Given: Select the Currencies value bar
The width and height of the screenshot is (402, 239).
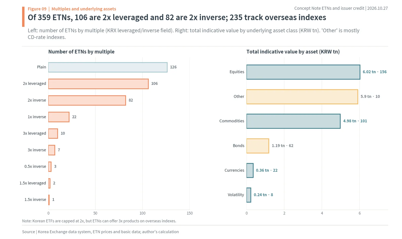Looking at the screenshot, I should [x=250, y=170].
